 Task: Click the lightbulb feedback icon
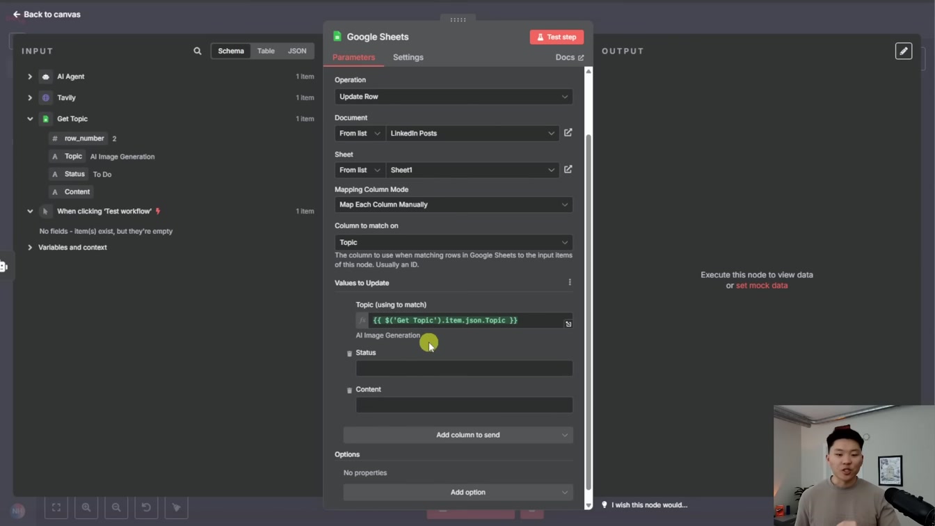(x=605, y=505)
